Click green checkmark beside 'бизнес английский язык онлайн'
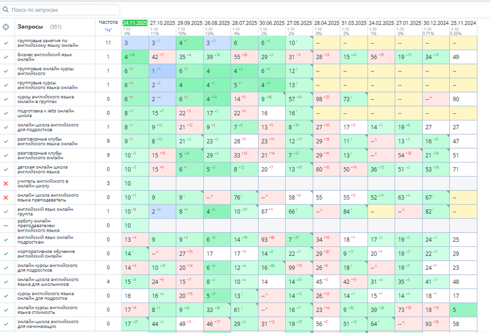 [x=6, y=57]
